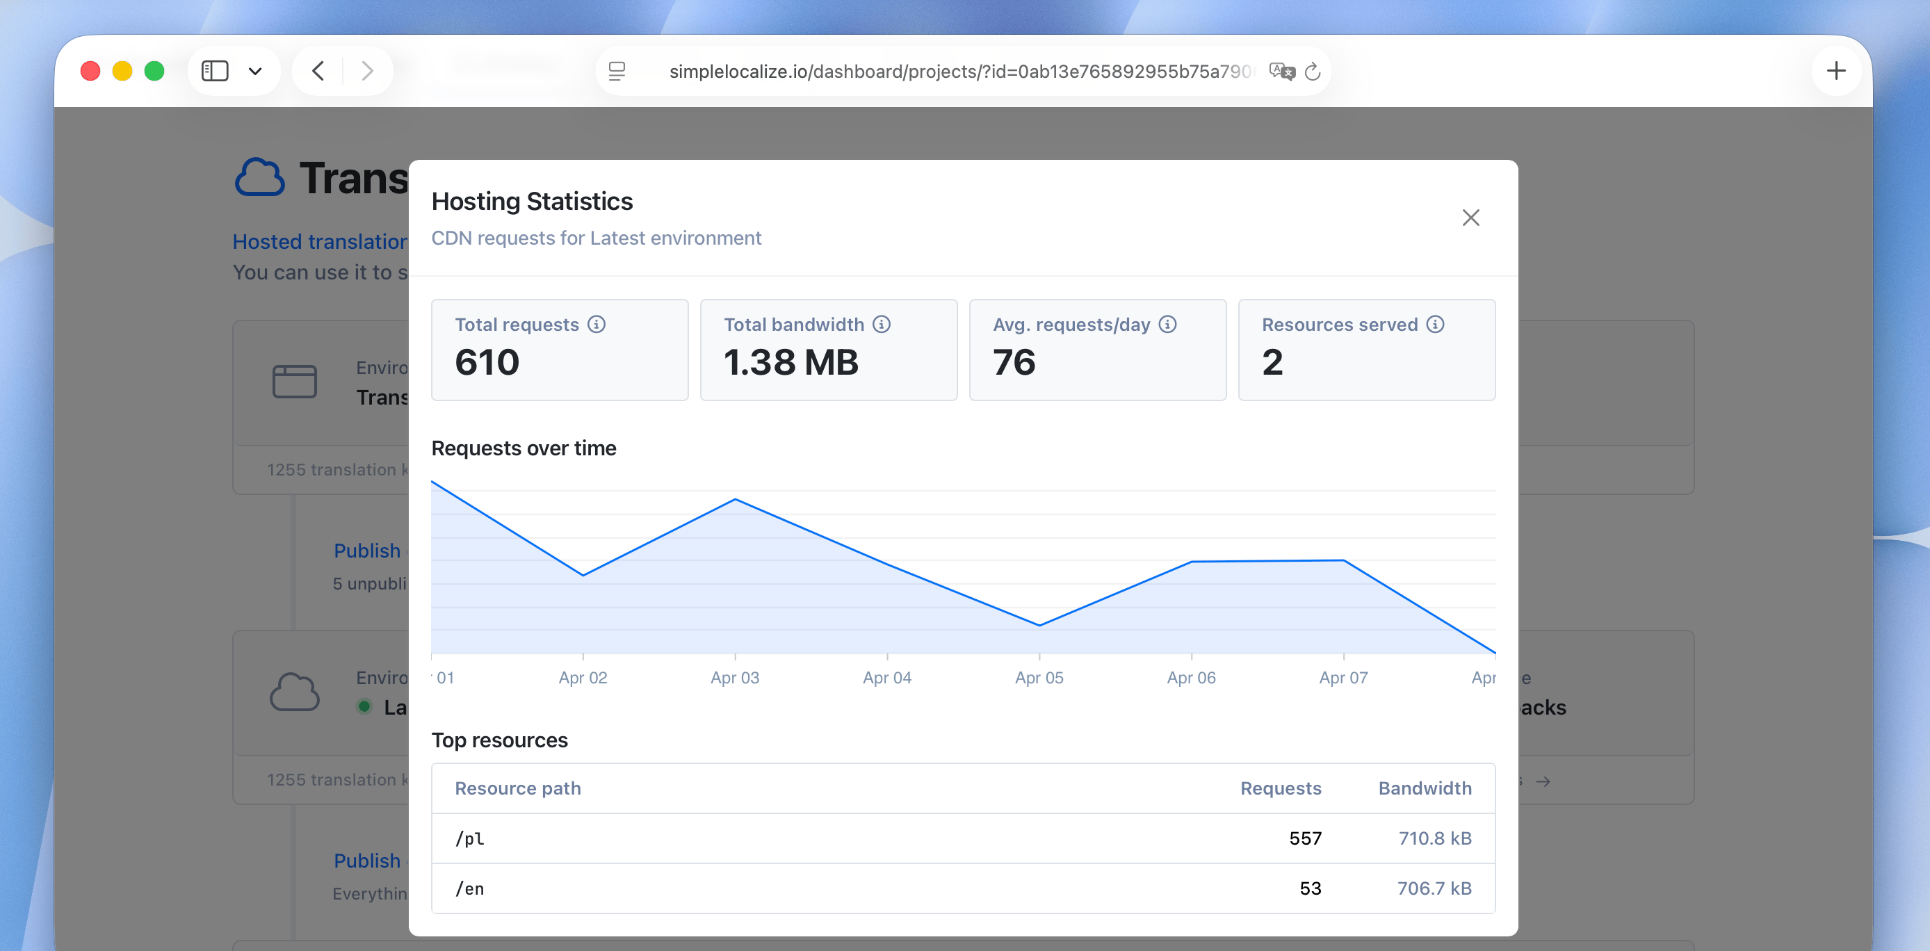Image resolution: width=1930 pixels, height=951 pixels.
Task: Click the browser back navigation button
Action: coord(318,70)
